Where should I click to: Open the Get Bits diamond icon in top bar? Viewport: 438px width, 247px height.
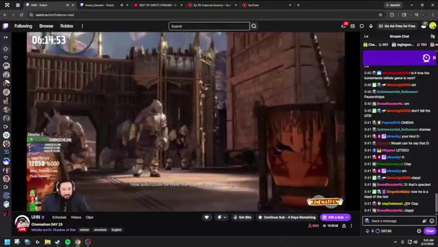pyautogui.click(x=371, y=26)
